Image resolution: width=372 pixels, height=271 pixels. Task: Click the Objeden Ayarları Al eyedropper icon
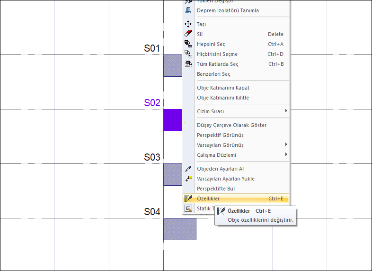pos(188,169)
